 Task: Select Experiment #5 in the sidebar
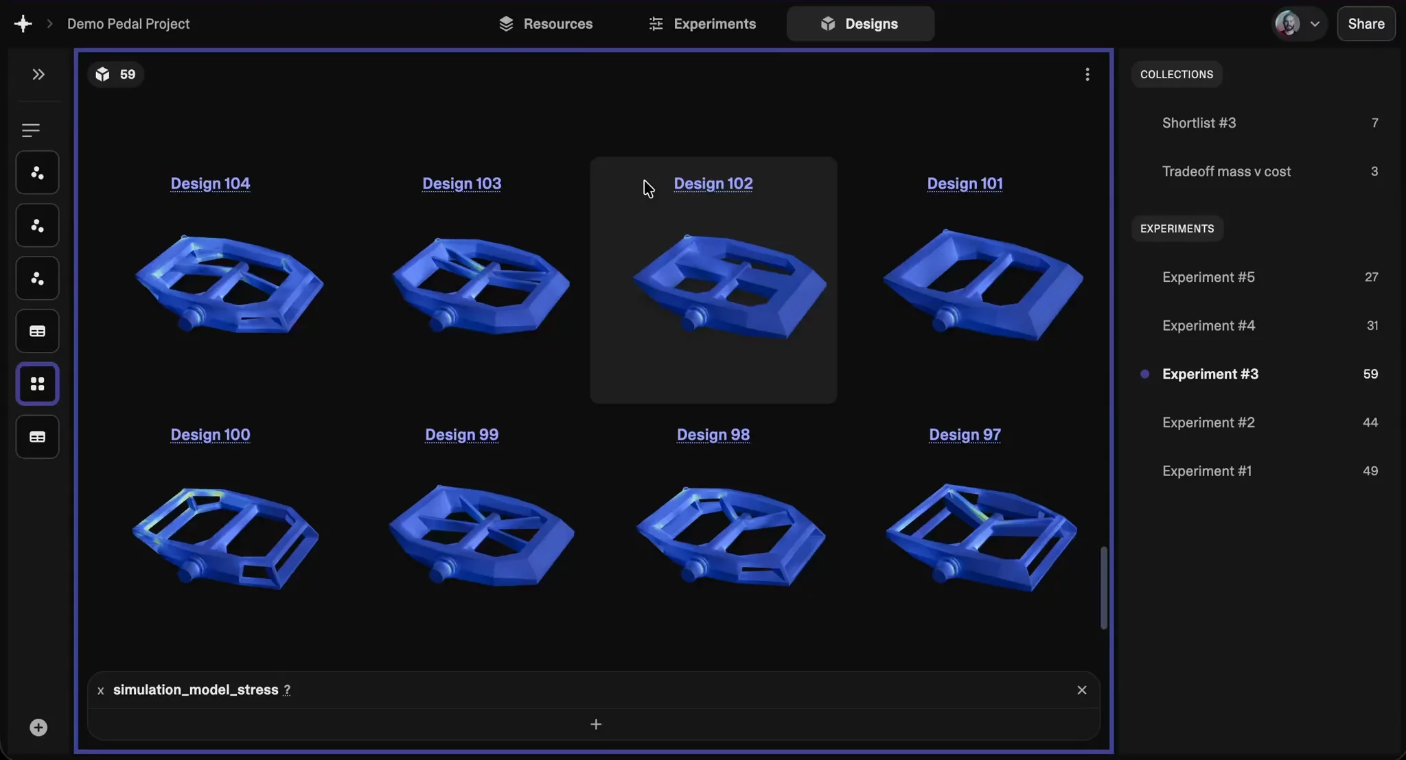1208,277
